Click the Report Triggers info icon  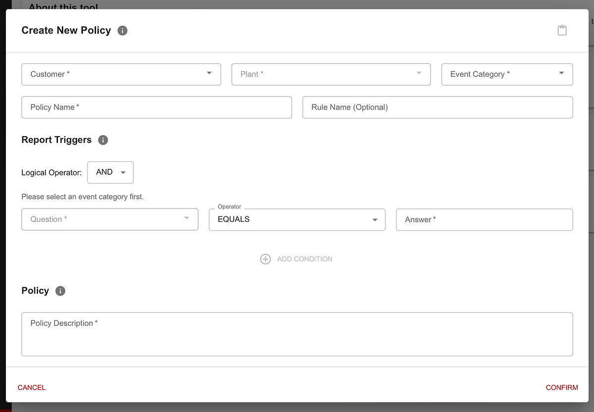coord(103,140)
